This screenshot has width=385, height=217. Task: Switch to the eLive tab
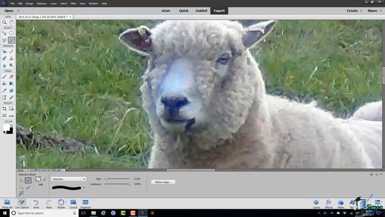coord(166,11)
